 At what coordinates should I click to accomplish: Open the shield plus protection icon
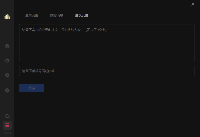point(7,75)
